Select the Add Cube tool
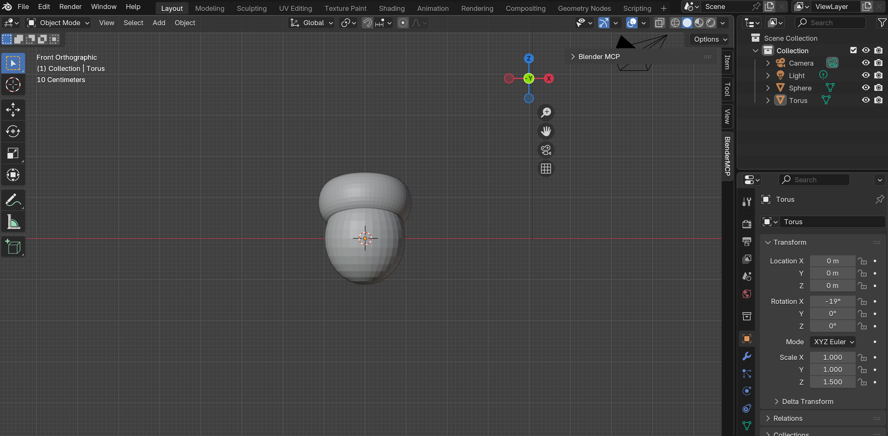 point(13,247)
